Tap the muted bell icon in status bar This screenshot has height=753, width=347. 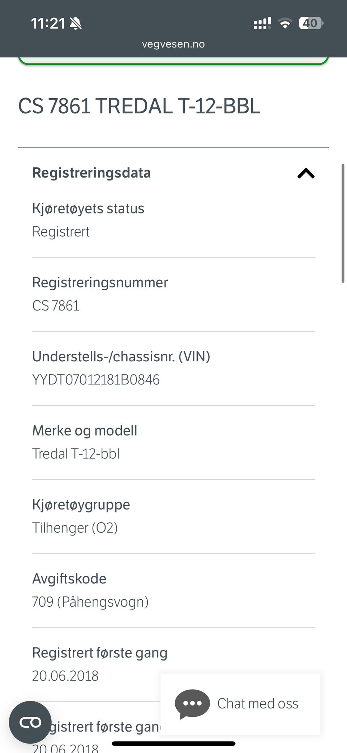coord(76,24)
